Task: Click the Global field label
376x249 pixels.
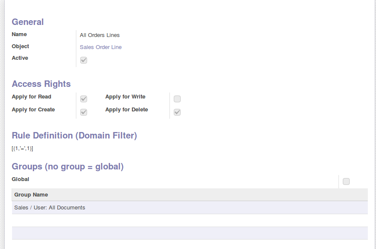Action: [20, 179]
